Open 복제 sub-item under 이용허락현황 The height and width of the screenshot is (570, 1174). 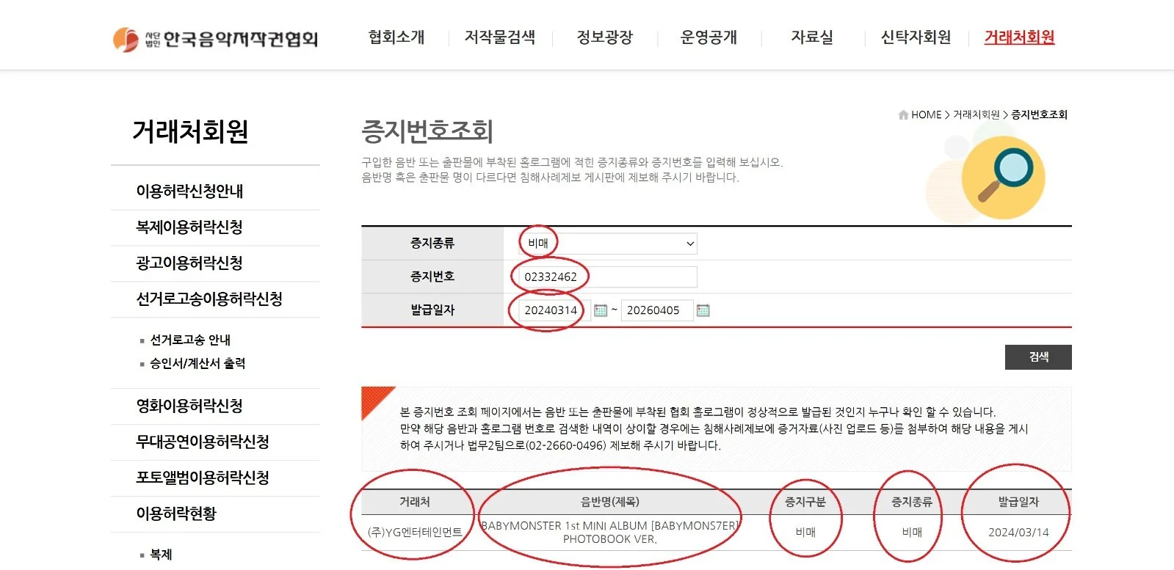[x=161, y=555]
